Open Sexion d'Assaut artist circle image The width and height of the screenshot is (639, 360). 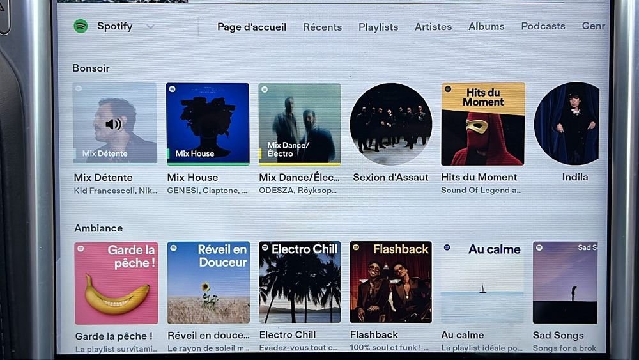tap(391, 124)
